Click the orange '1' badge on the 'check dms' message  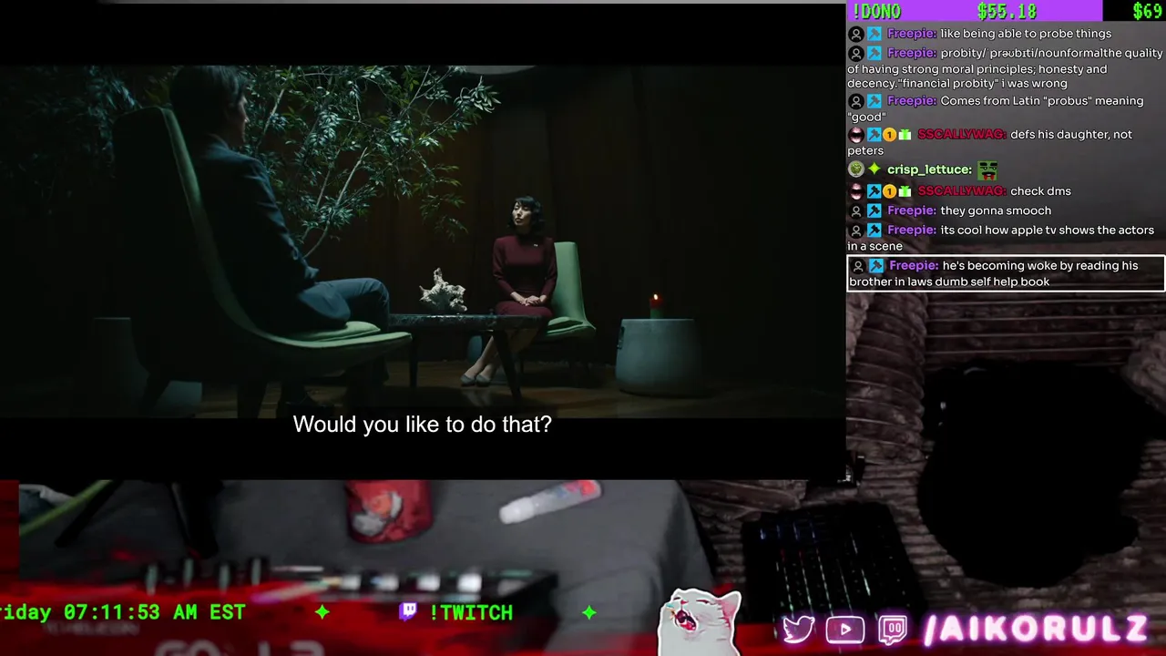point(889,191)
